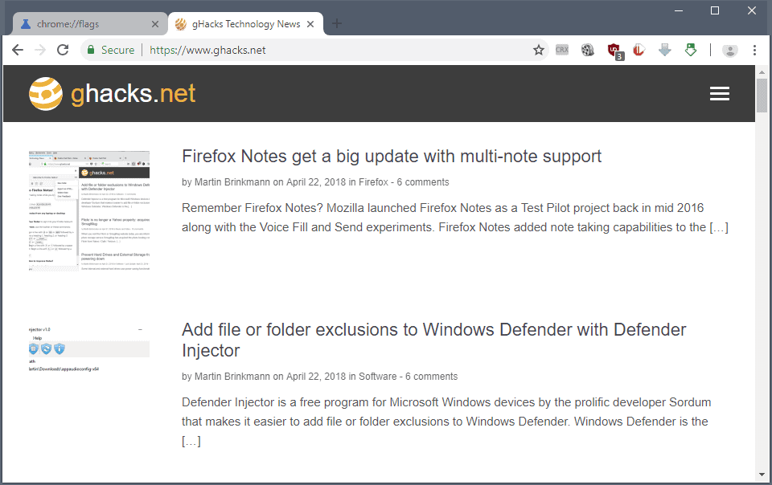Open the Chrome three-dot menu
Image resolution: width=772 pixels, height=485 pixels.
754,50
